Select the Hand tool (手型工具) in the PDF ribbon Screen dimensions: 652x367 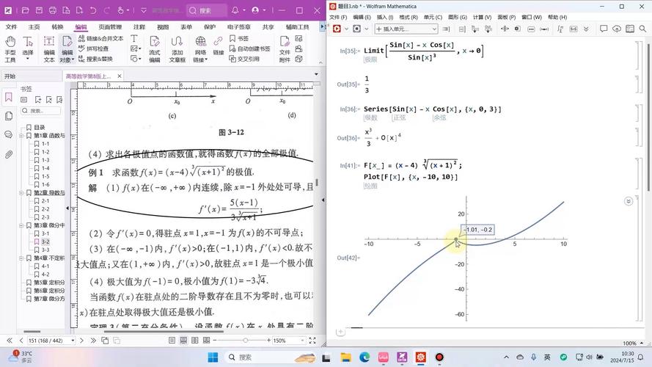pyautogui.click(x=10, y=49)
